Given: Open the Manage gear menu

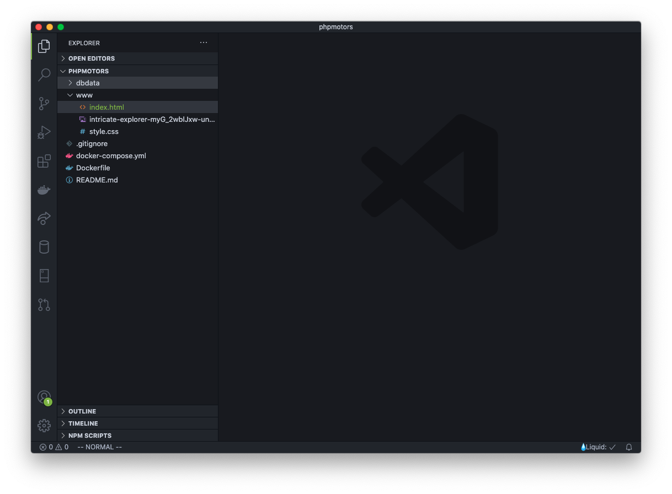Looking at the screenshot, I should 44,426.
